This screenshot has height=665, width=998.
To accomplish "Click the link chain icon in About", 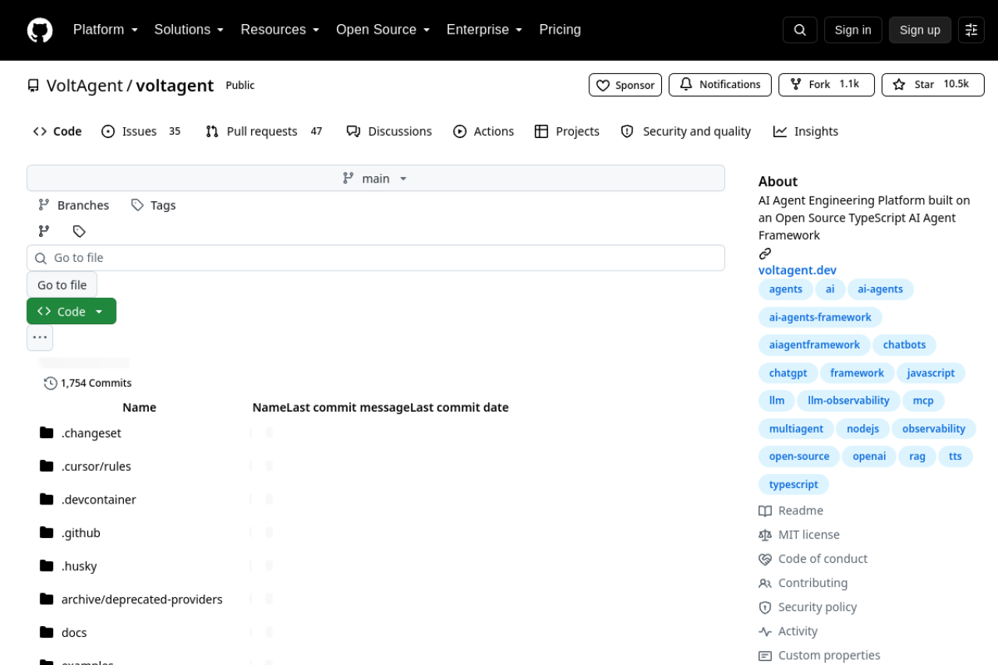I will [x=765, y=253].
